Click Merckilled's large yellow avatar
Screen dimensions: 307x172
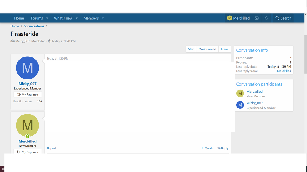[28, 125]
